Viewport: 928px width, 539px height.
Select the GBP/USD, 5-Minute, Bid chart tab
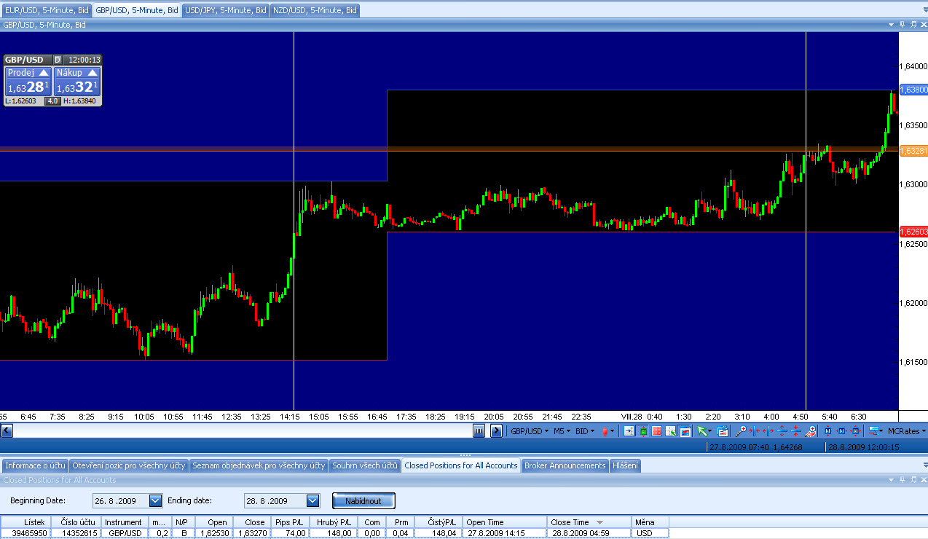pos(137,10)
